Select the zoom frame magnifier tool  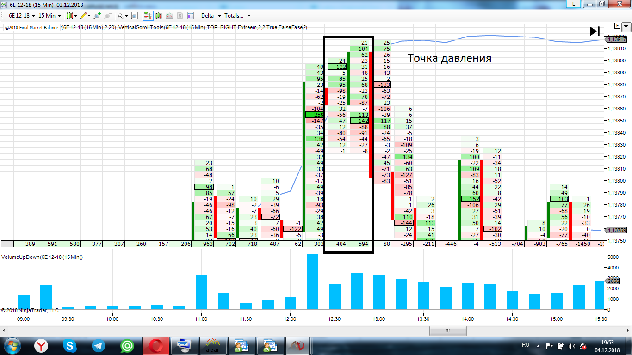coord(134,16)
